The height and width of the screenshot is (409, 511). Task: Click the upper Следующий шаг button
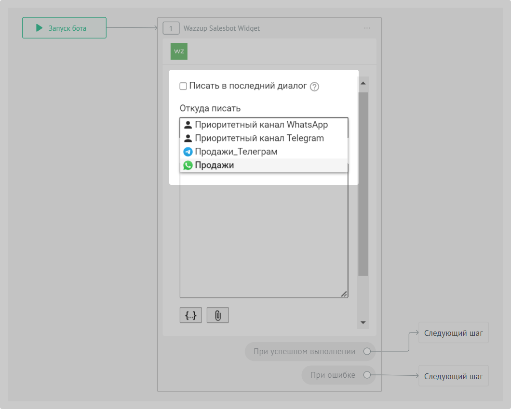(x=453, y=333)
